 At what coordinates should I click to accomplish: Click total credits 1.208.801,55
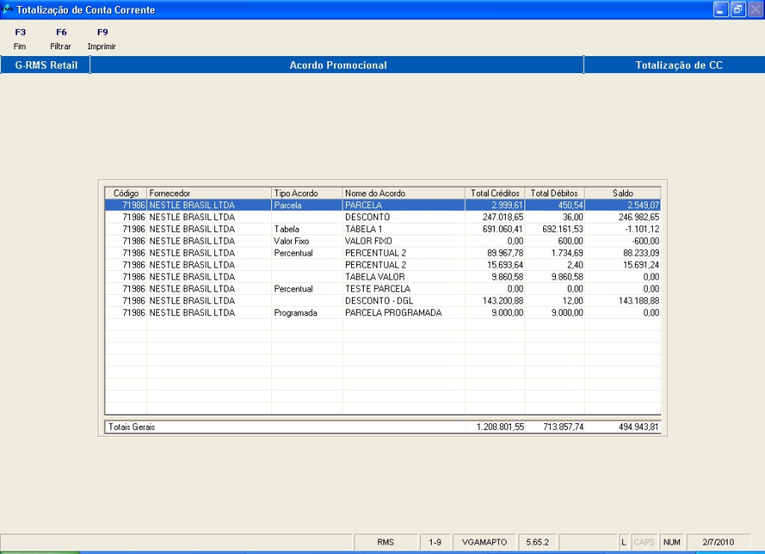coord(500,427)
